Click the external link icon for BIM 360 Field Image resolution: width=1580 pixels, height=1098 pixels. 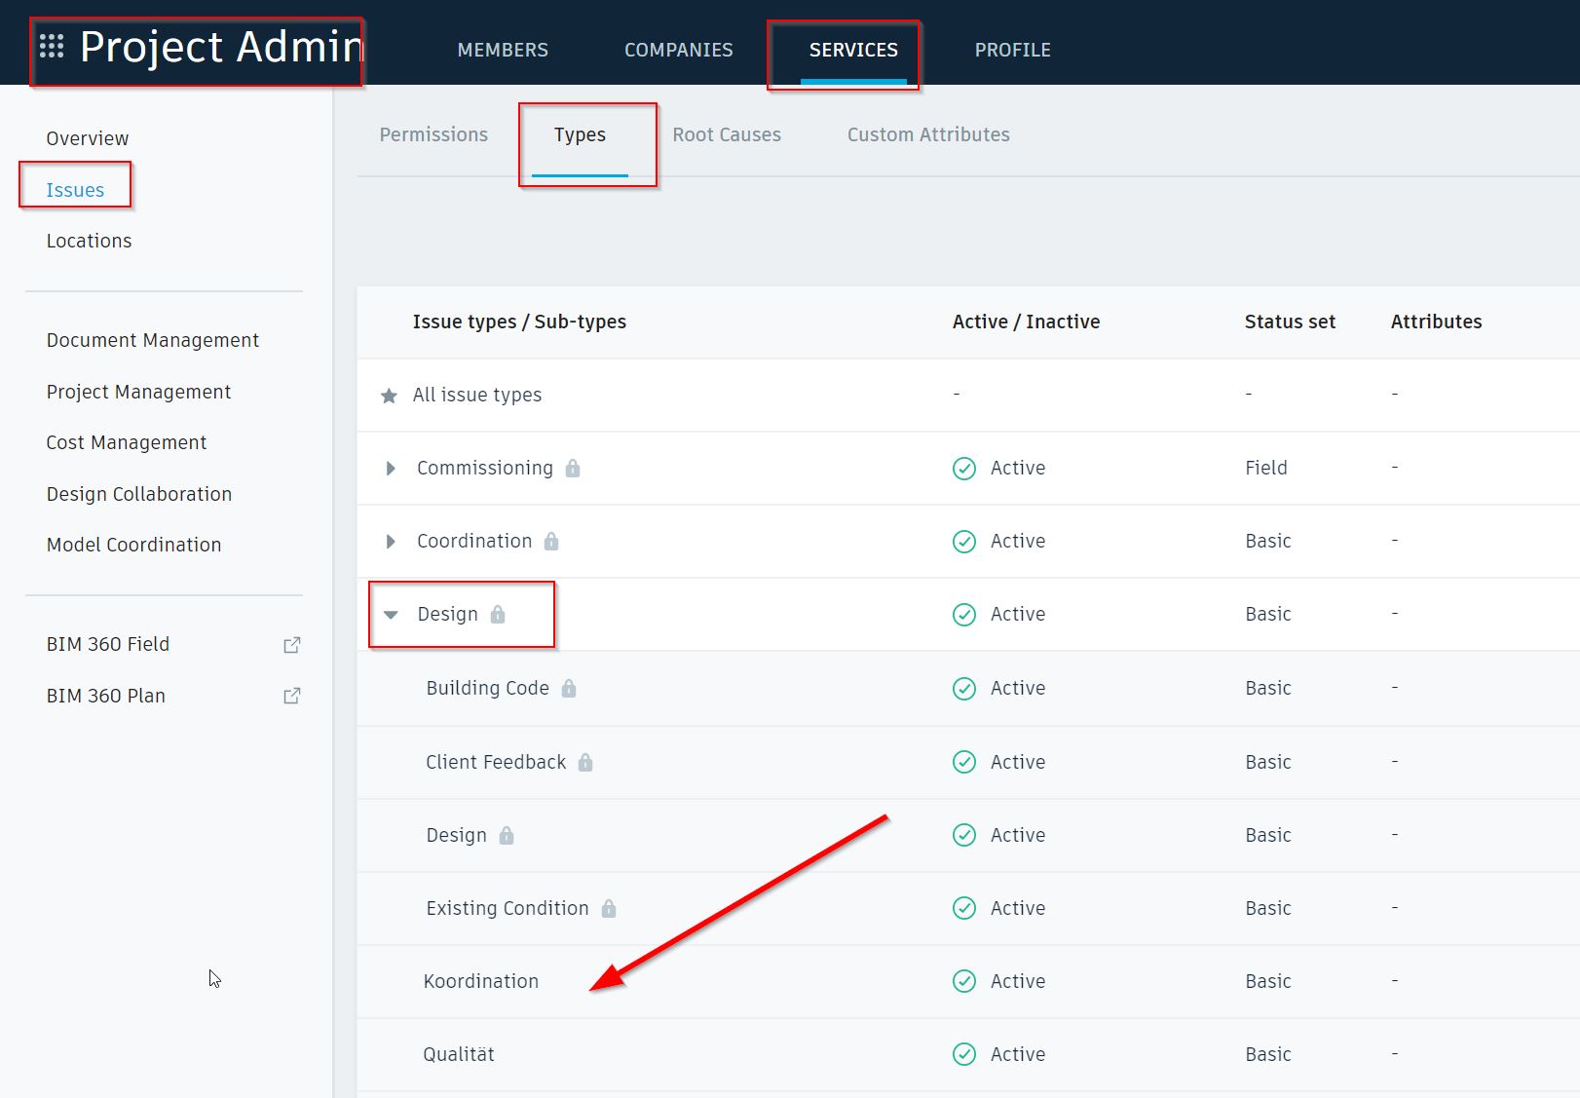(x=291, y=644)
